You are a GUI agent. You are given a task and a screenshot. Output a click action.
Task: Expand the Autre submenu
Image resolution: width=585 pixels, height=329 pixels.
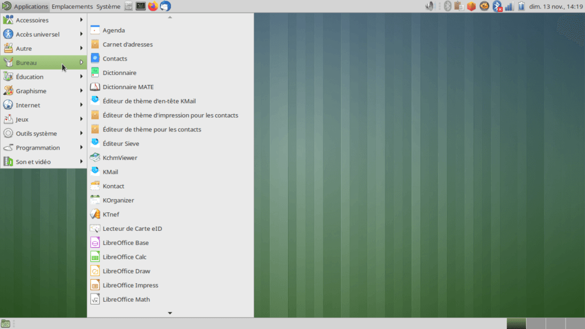(x=43, y=49)
